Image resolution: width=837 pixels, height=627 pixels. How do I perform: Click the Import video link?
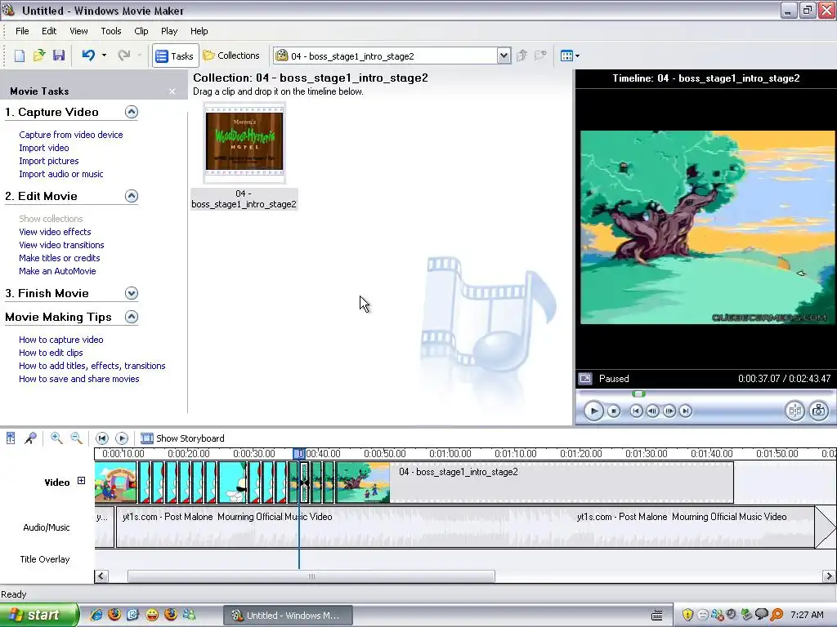pos(44,148)
